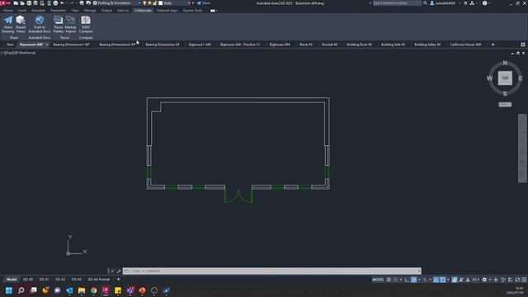Click the command line input field
The image size is (528, 297).
pyautogui.click(x=272, y=271)
